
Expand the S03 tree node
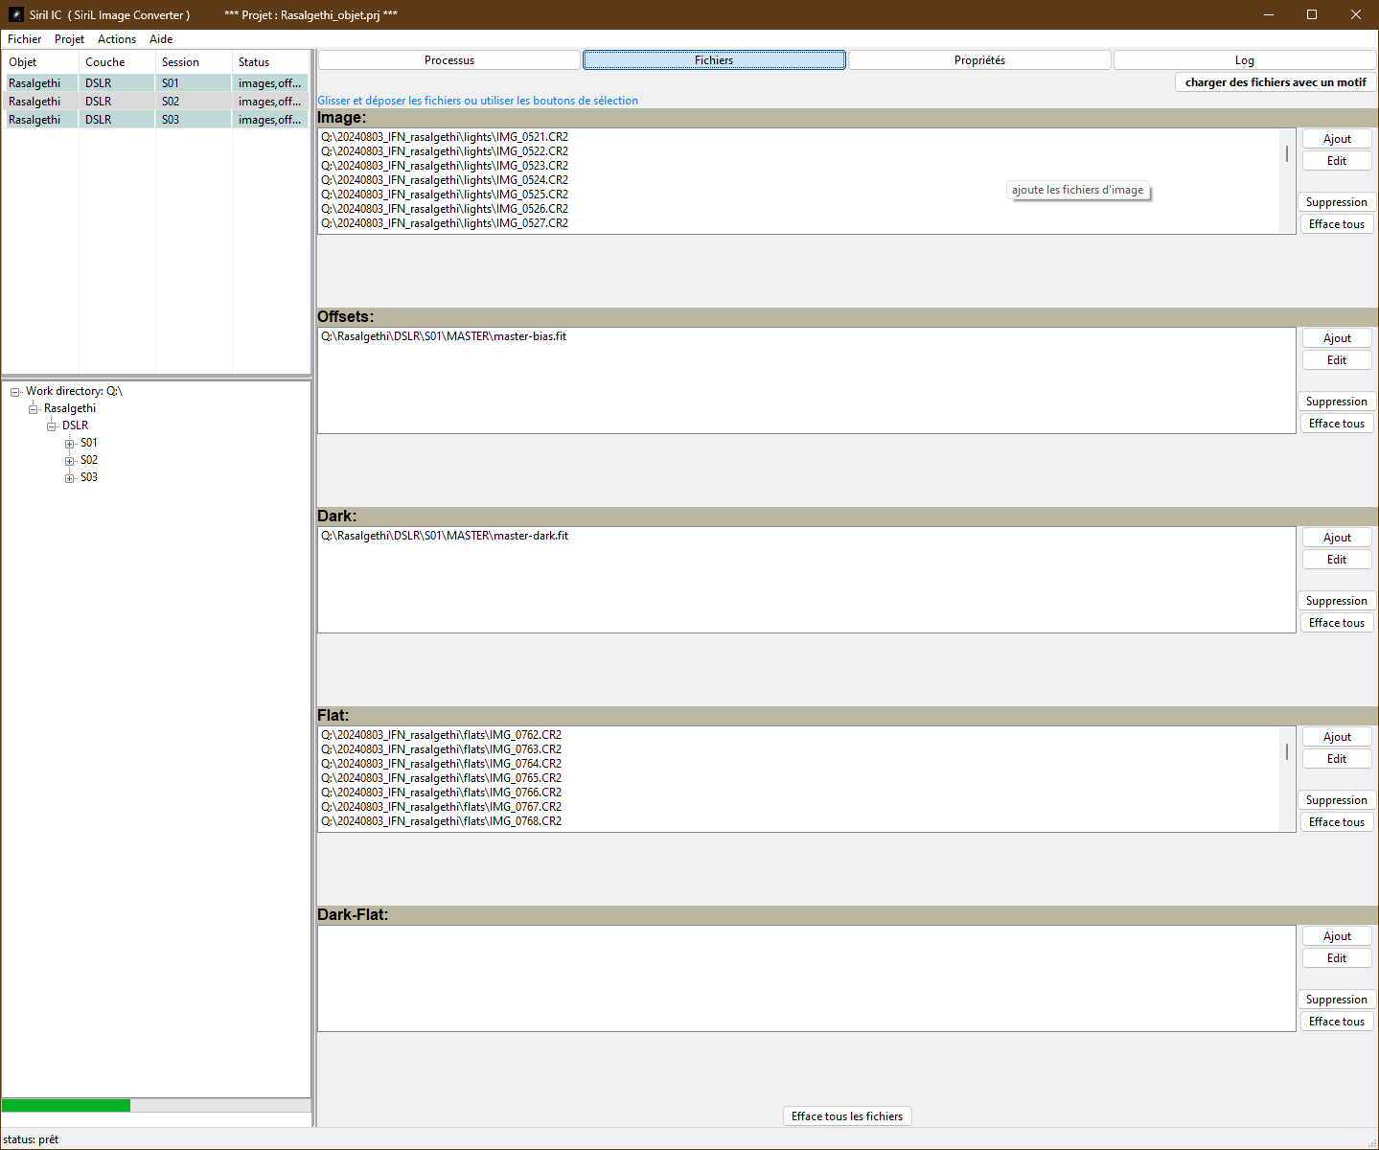(70, 478)
